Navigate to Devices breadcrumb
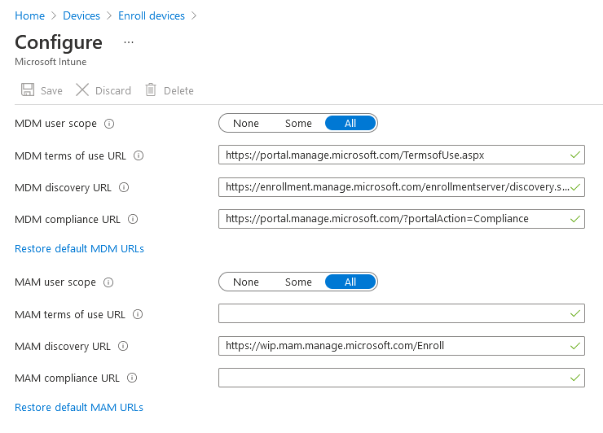 click(81, 15)
